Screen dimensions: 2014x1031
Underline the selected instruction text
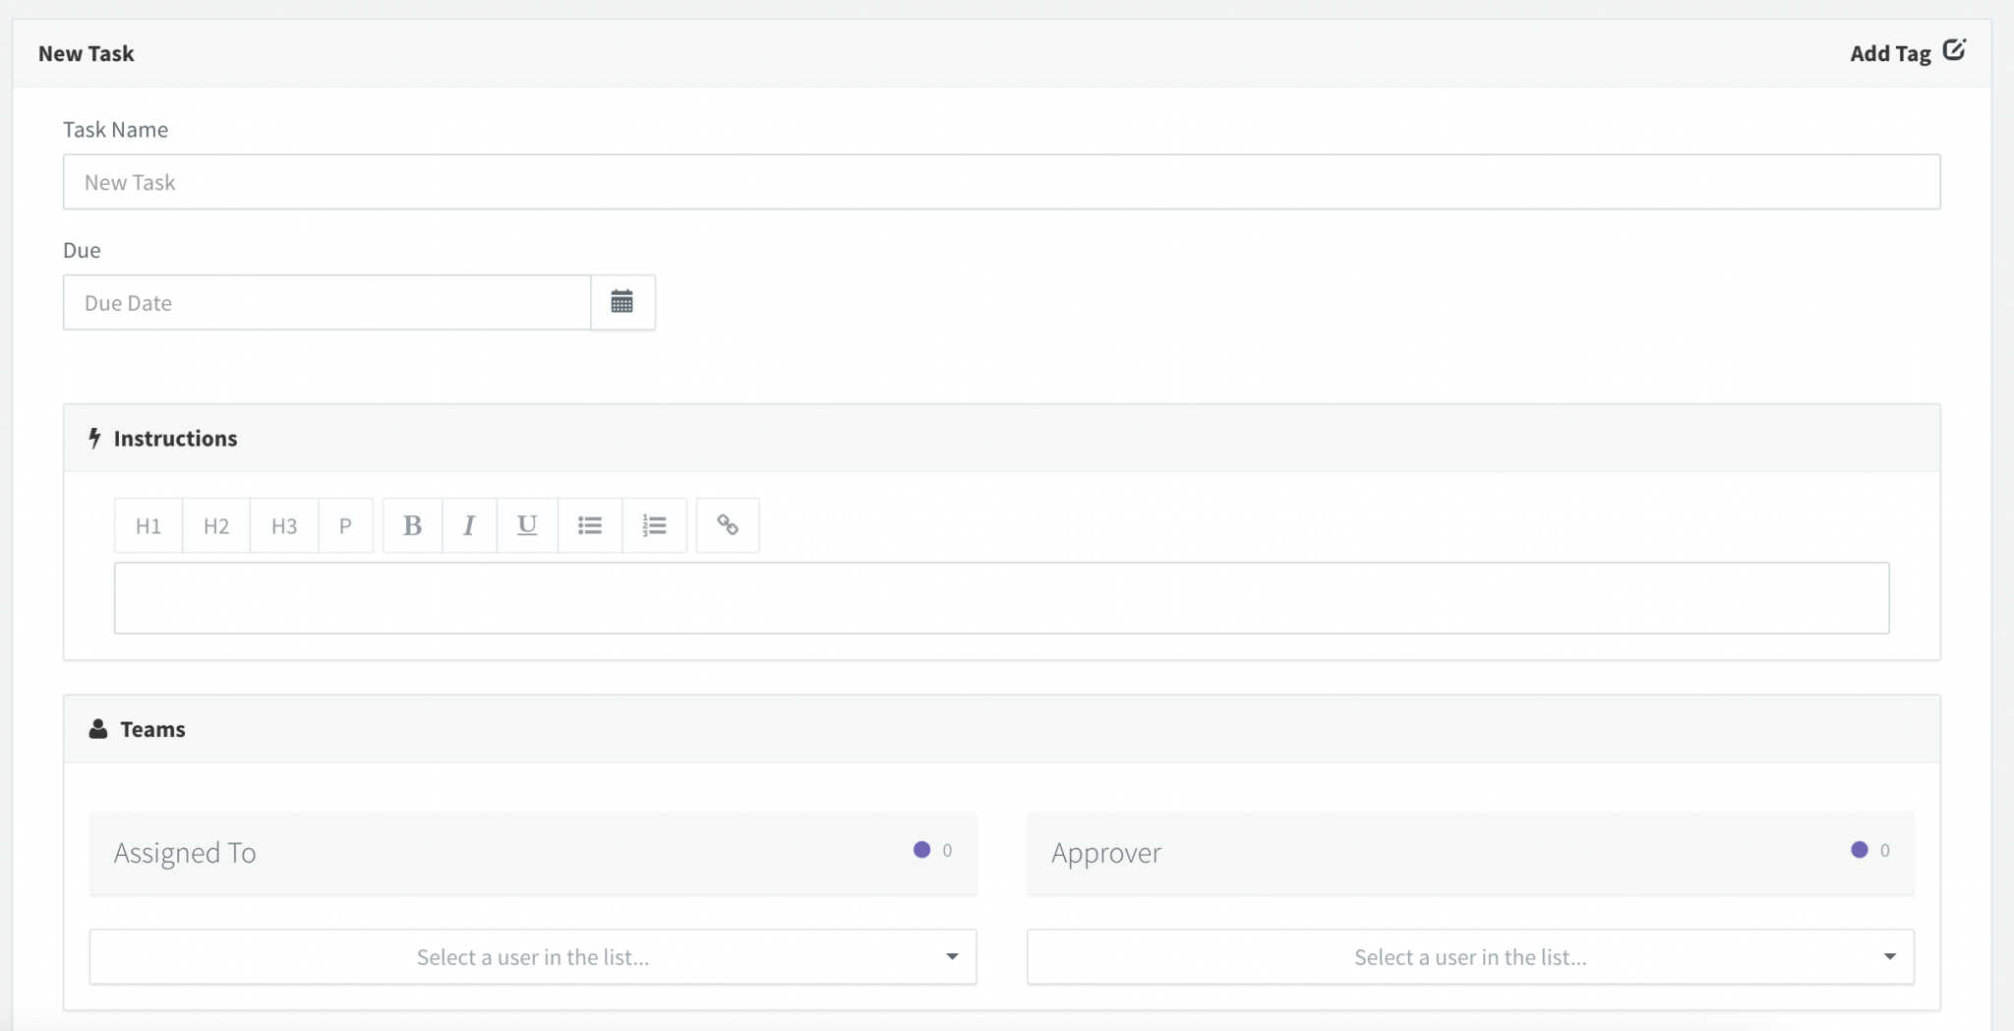527,525
